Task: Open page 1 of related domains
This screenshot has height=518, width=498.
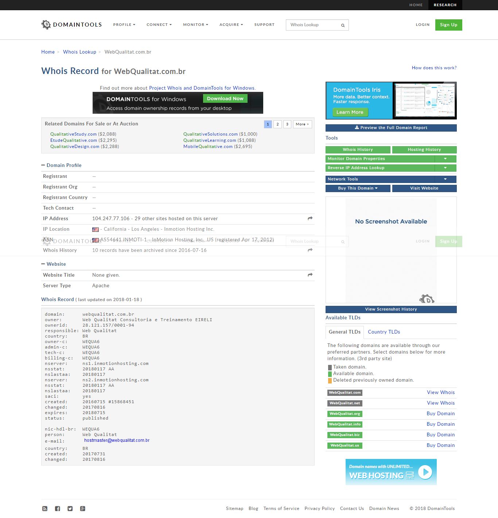Action: 268,124
